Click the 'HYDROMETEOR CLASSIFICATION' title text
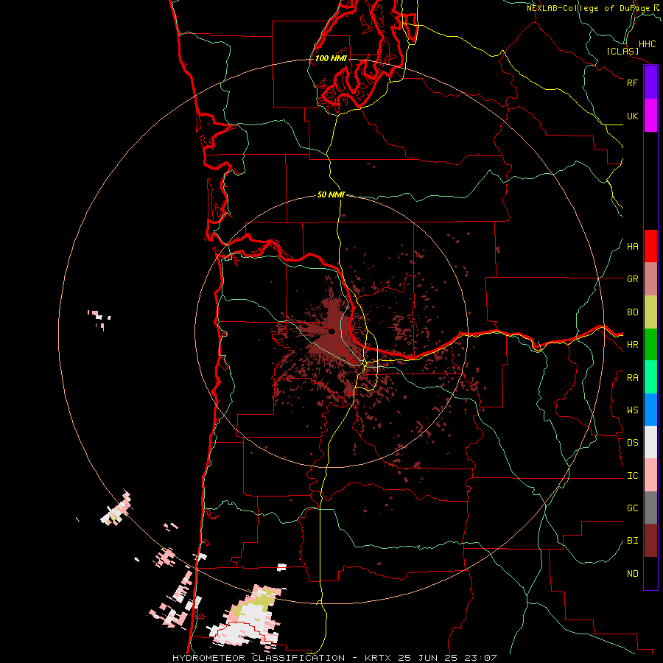Screen dimensions: 663x663 [259, 658]
